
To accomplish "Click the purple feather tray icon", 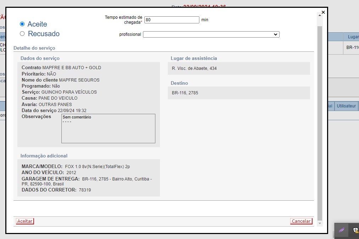I will [x=342, y=230].
